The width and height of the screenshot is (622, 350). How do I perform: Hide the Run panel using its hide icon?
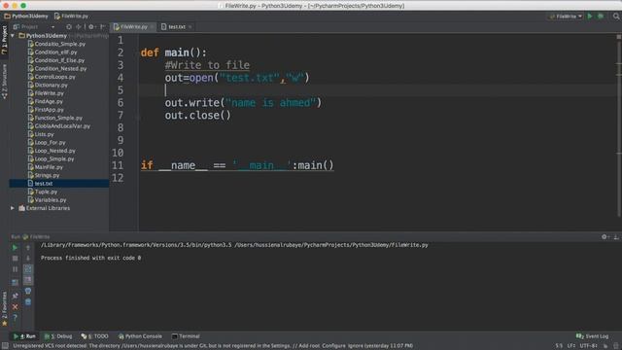coord(616,237)
